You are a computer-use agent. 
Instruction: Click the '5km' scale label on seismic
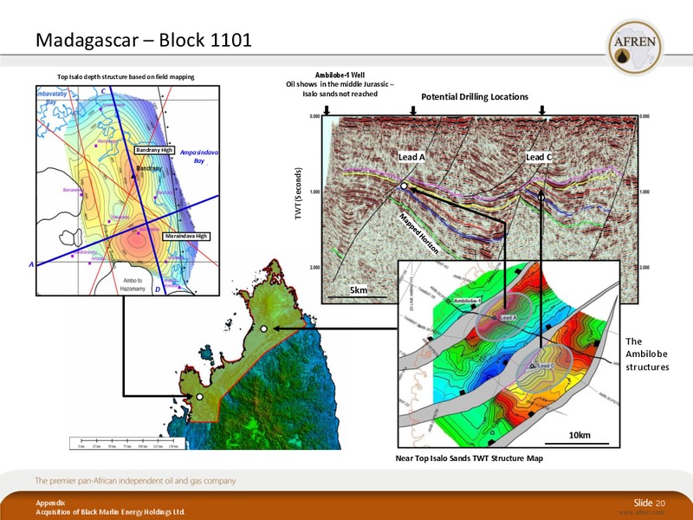[359, 290]
